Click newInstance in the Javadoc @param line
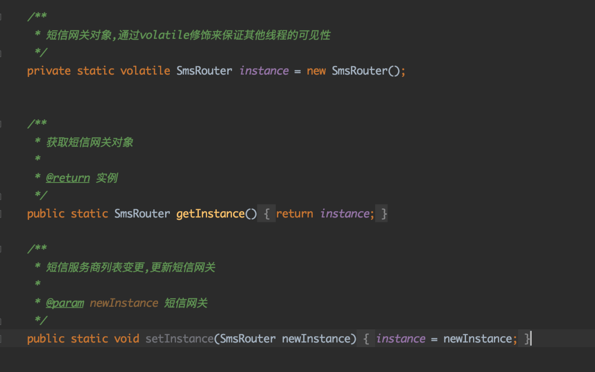595x372 pixels. click(x=124, y=303)
